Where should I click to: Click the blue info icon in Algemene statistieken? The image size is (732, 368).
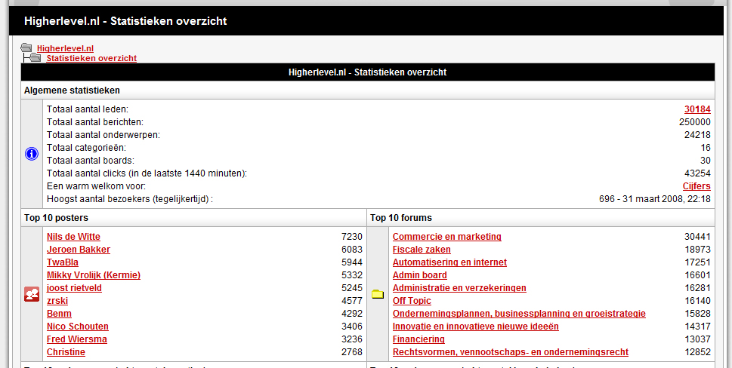click(31, 154)
